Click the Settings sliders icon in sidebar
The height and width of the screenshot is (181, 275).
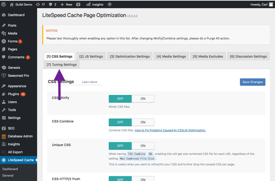click(x=4, y=118)
